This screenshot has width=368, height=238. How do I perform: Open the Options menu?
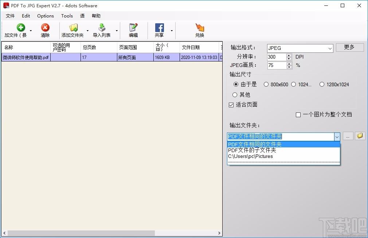[46, 16]
